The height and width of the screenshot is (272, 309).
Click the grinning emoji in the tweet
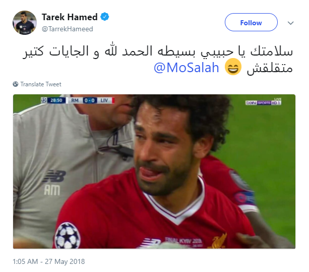click(233, 67)
